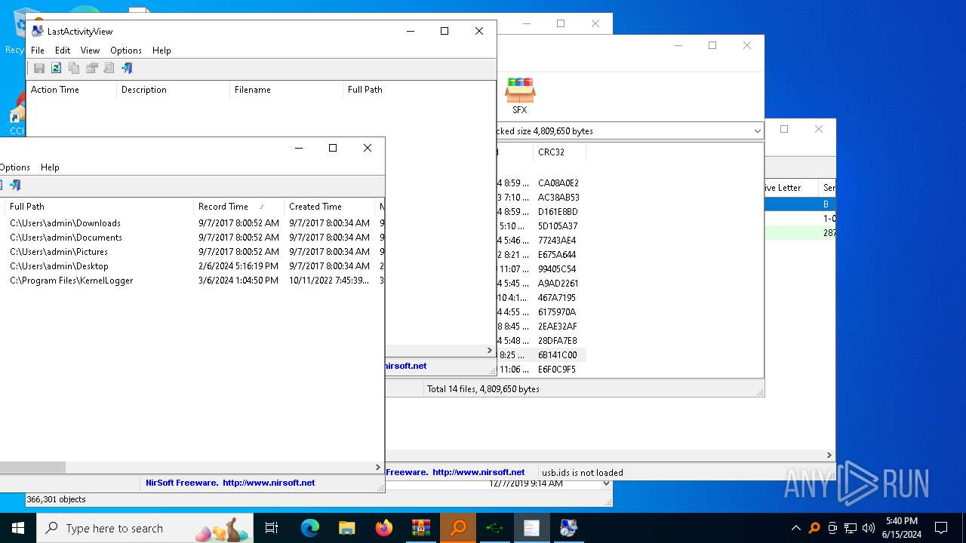Sort by the Record Time column header

tap(238, 207)
